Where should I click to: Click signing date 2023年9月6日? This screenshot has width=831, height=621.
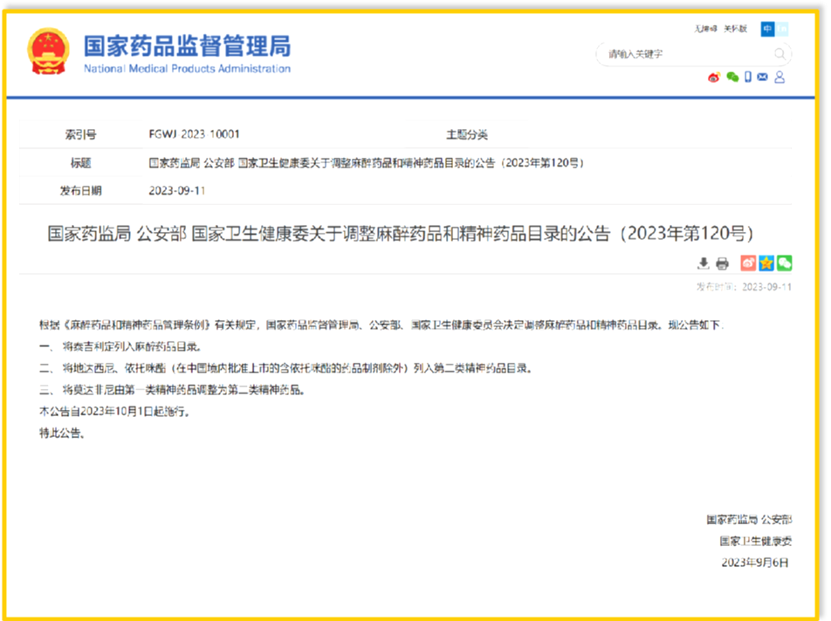755,563
